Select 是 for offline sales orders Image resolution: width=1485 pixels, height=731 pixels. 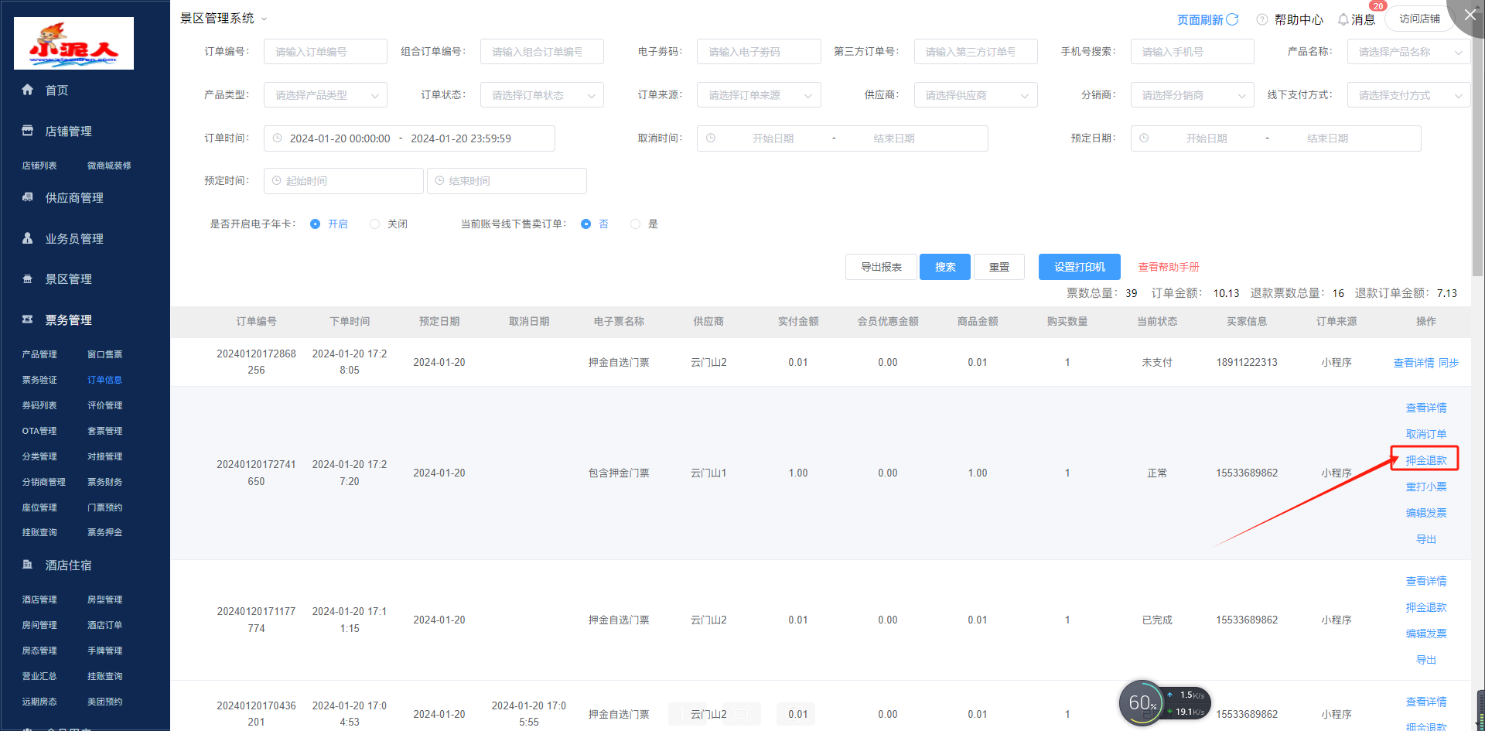[x=635, y=224]
